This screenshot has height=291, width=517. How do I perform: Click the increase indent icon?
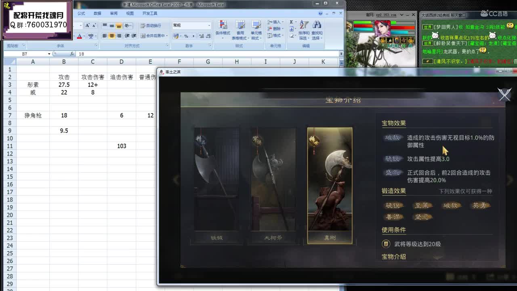click(134, 36)
